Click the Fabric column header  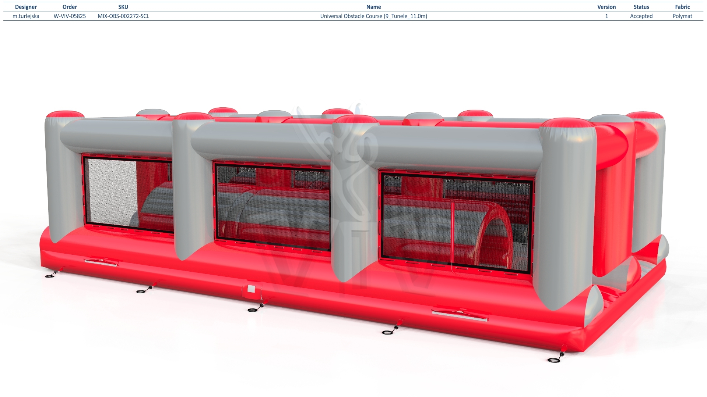[x=682, y=7]
